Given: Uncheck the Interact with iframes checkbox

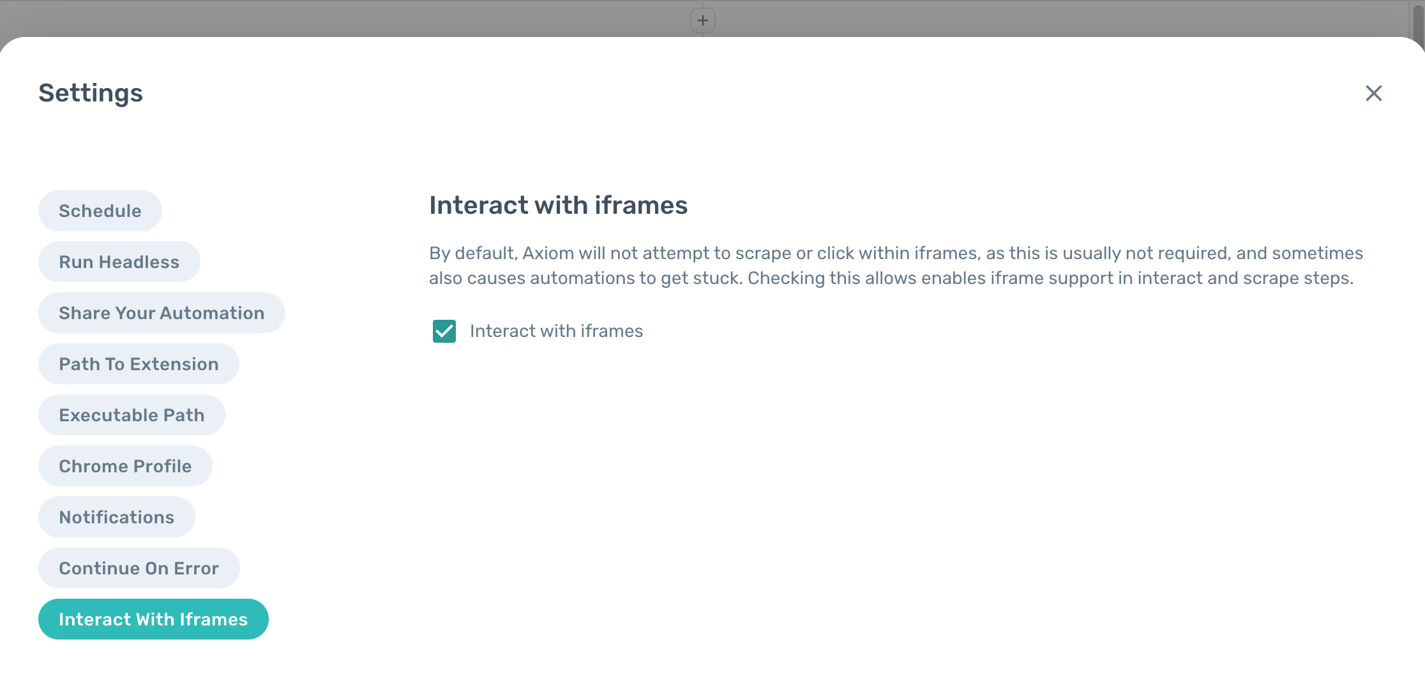Looking at the screenshot, I should pos(444,331).
